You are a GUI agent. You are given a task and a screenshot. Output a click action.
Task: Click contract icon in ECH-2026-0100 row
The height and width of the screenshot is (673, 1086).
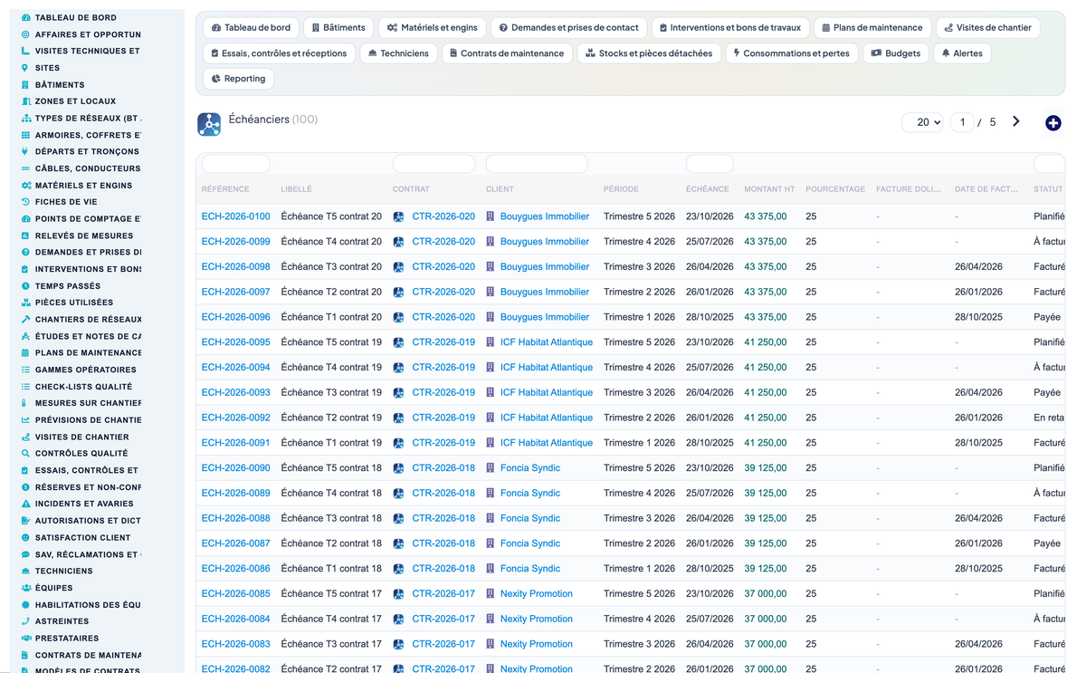coord(398,216)
